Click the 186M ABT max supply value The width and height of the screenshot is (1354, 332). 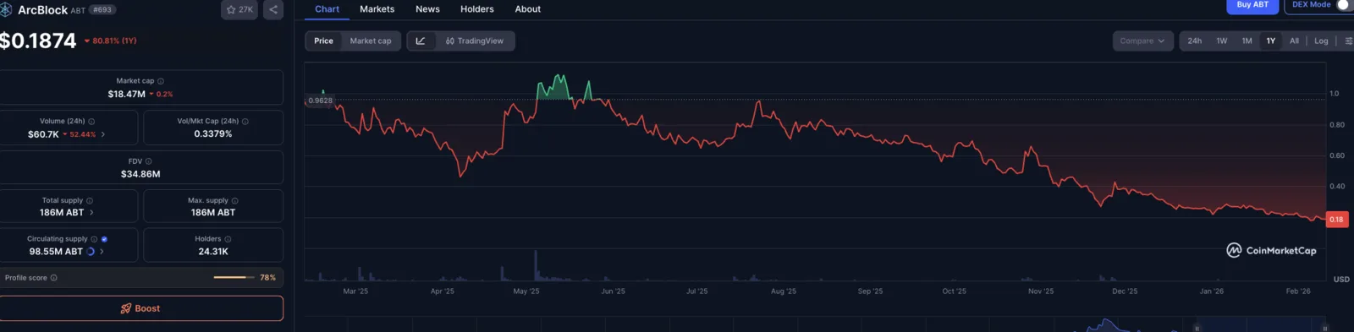[x=213, y=213]
